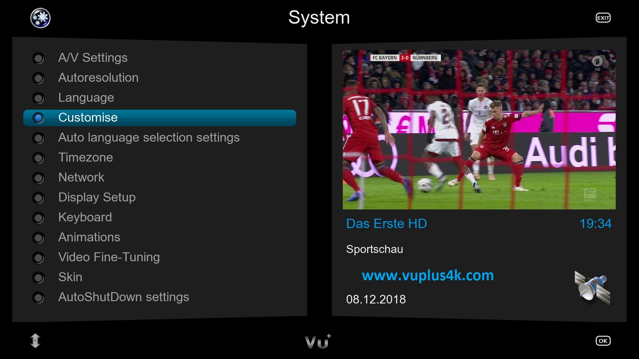Click the Vu+ logo
The height and width of the screenshot is (359, 639).
point(318,341)
